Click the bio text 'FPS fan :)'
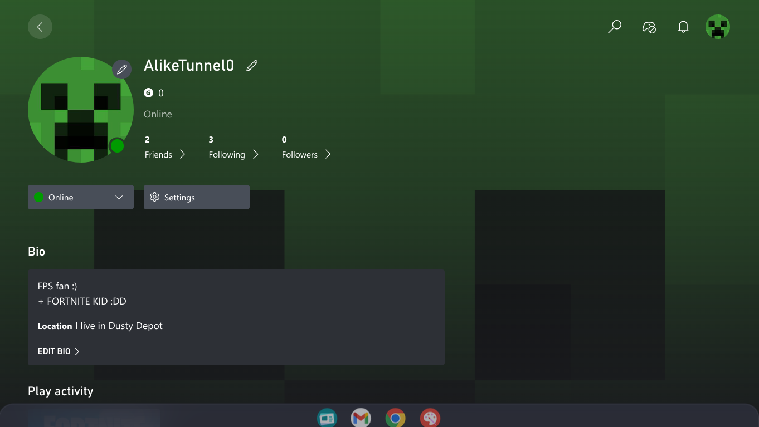 tap(57, 286)
